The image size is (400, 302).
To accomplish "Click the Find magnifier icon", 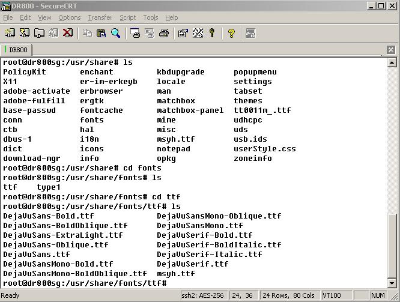I will (115, 33).
